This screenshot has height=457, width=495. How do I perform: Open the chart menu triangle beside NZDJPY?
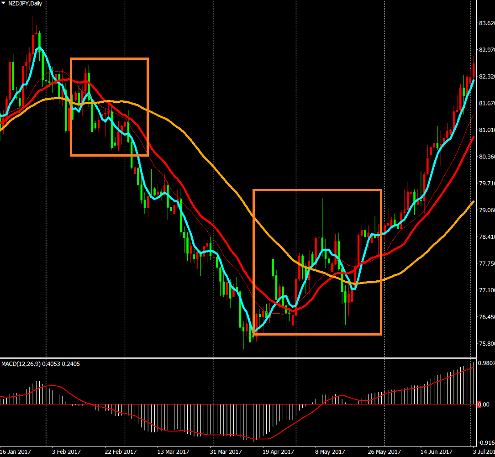[x=4, y=3]
